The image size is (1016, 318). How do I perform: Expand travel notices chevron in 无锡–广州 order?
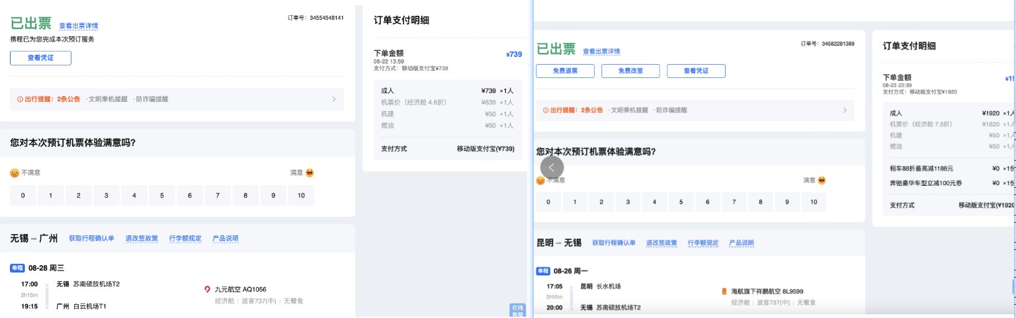click(334, 99)
